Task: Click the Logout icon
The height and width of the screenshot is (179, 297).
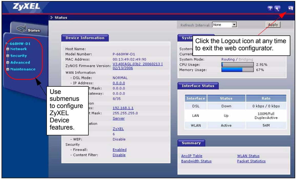Action: [291, 8]
